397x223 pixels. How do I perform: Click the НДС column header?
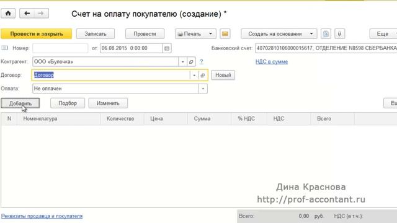(288, 119)
